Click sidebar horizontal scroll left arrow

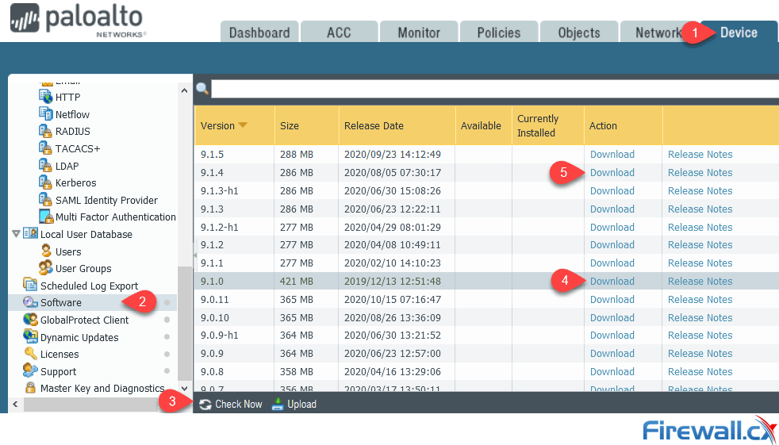tap(15, 405)
